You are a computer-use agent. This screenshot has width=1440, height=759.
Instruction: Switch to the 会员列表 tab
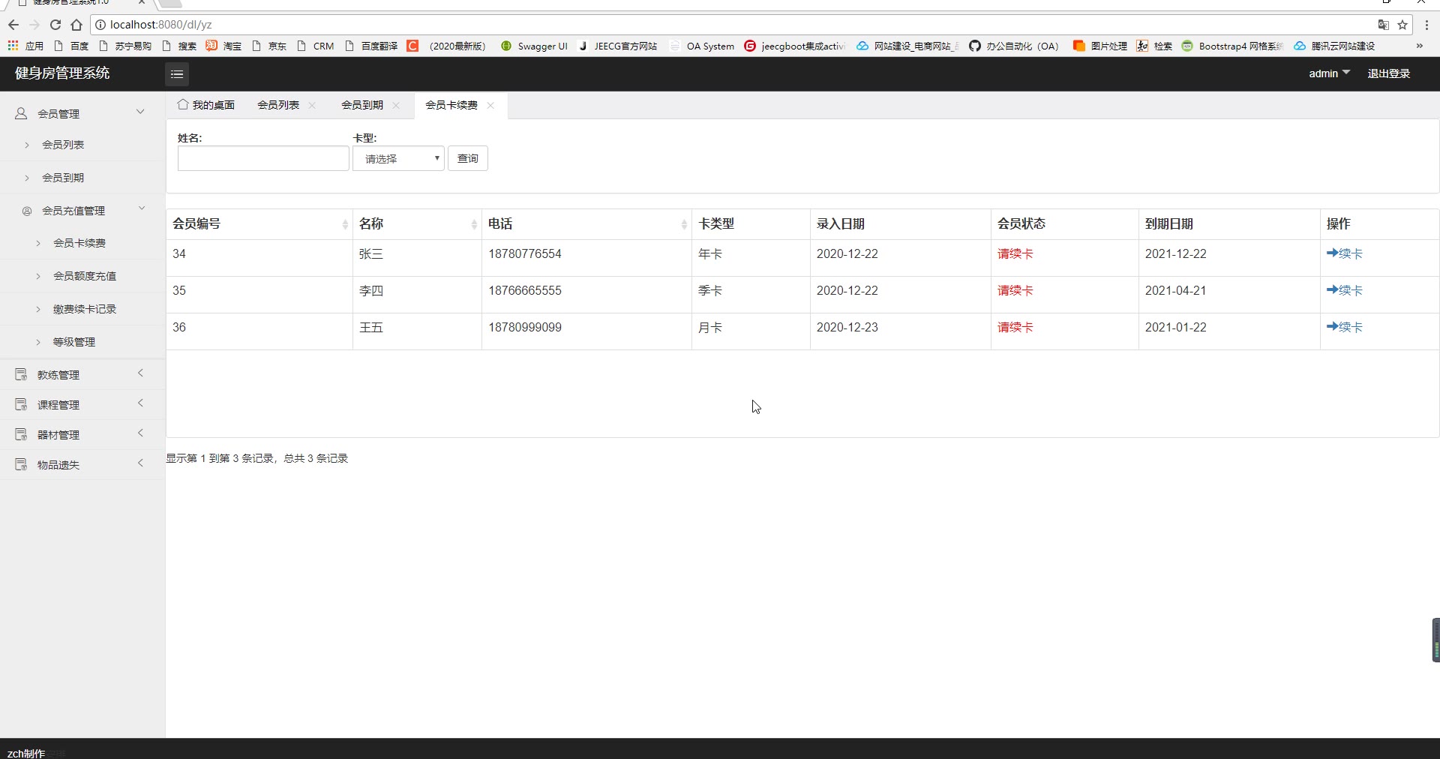click(278, 105)
